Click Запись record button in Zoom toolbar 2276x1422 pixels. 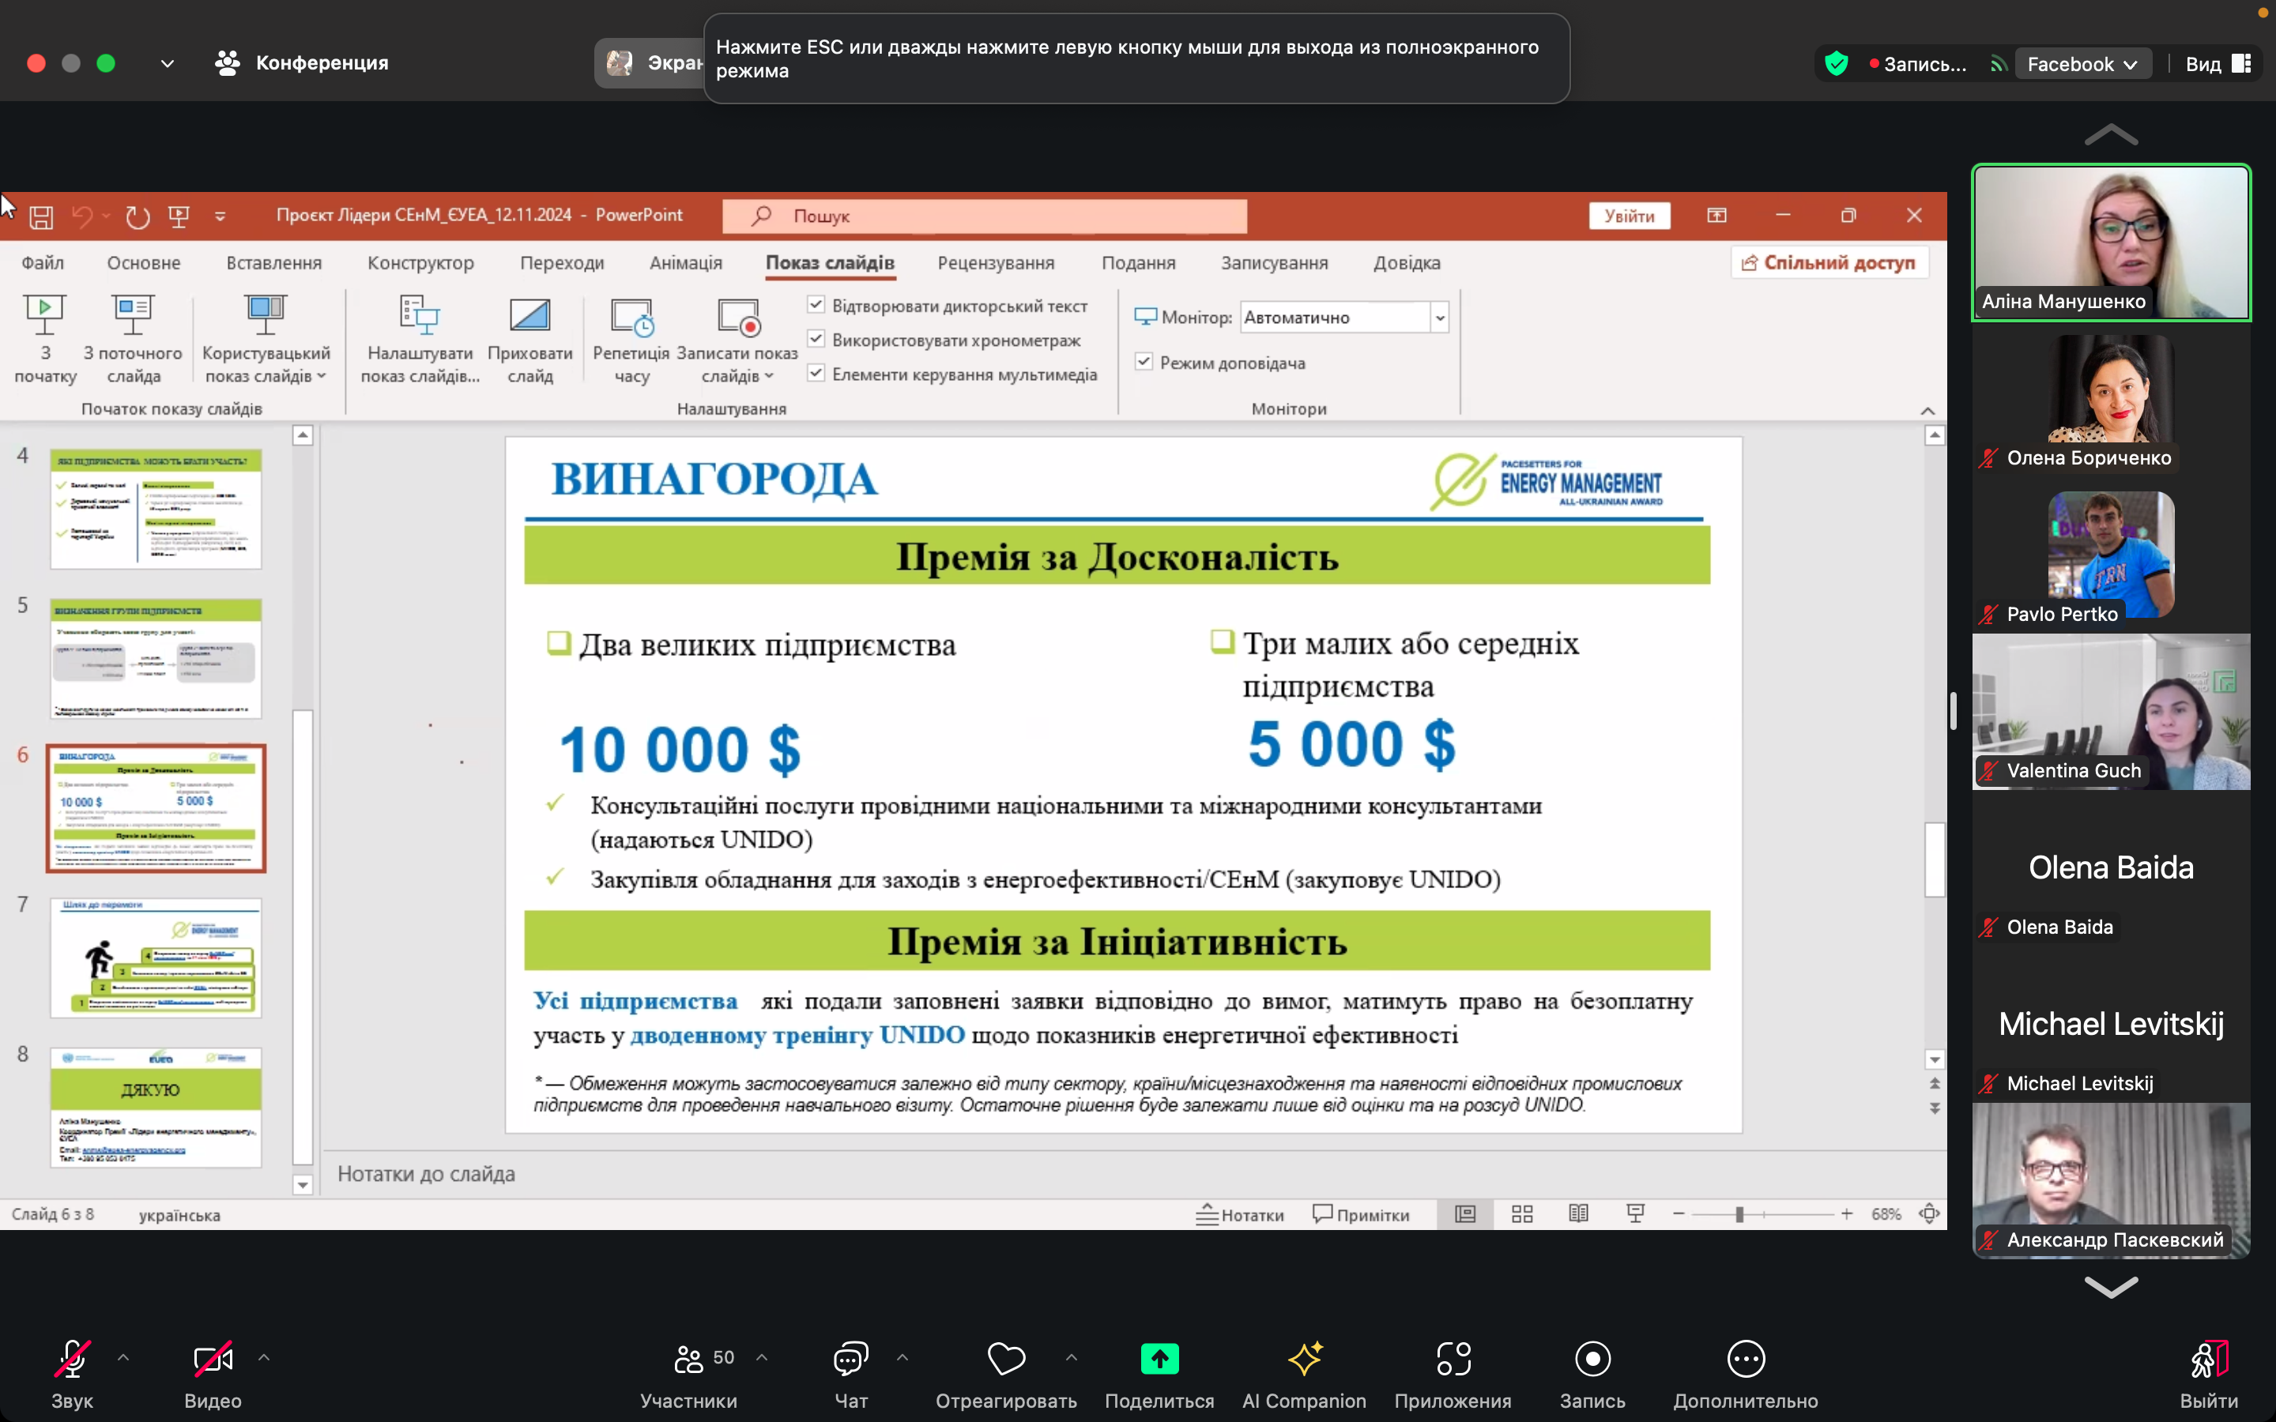[x=1592, y=1374]
